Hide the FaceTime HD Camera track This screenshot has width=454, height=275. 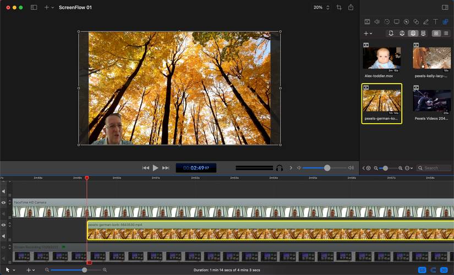coord(3,202)
